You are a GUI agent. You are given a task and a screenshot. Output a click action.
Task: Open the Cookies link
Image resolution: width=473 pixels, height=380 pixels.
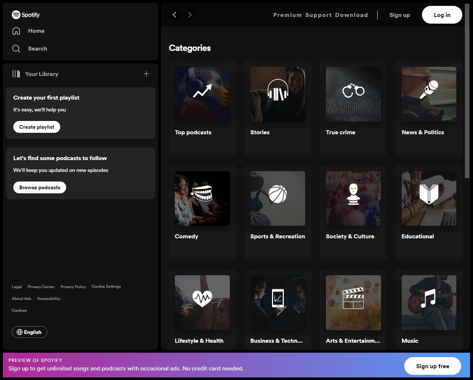coord(19,310)
